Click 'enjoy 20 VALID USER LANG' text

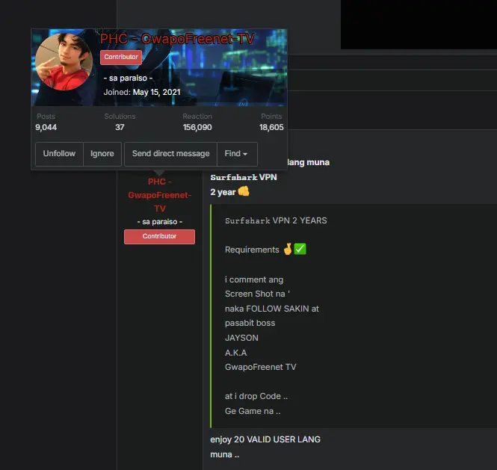[265, 439]
